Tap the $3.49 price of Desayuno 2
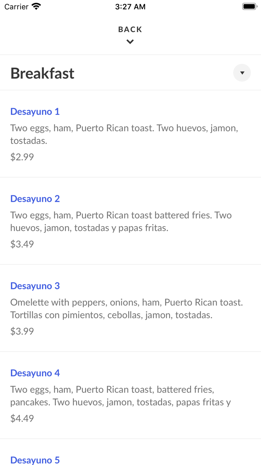This screenshot has width=261, height=465. pos(22,244)
